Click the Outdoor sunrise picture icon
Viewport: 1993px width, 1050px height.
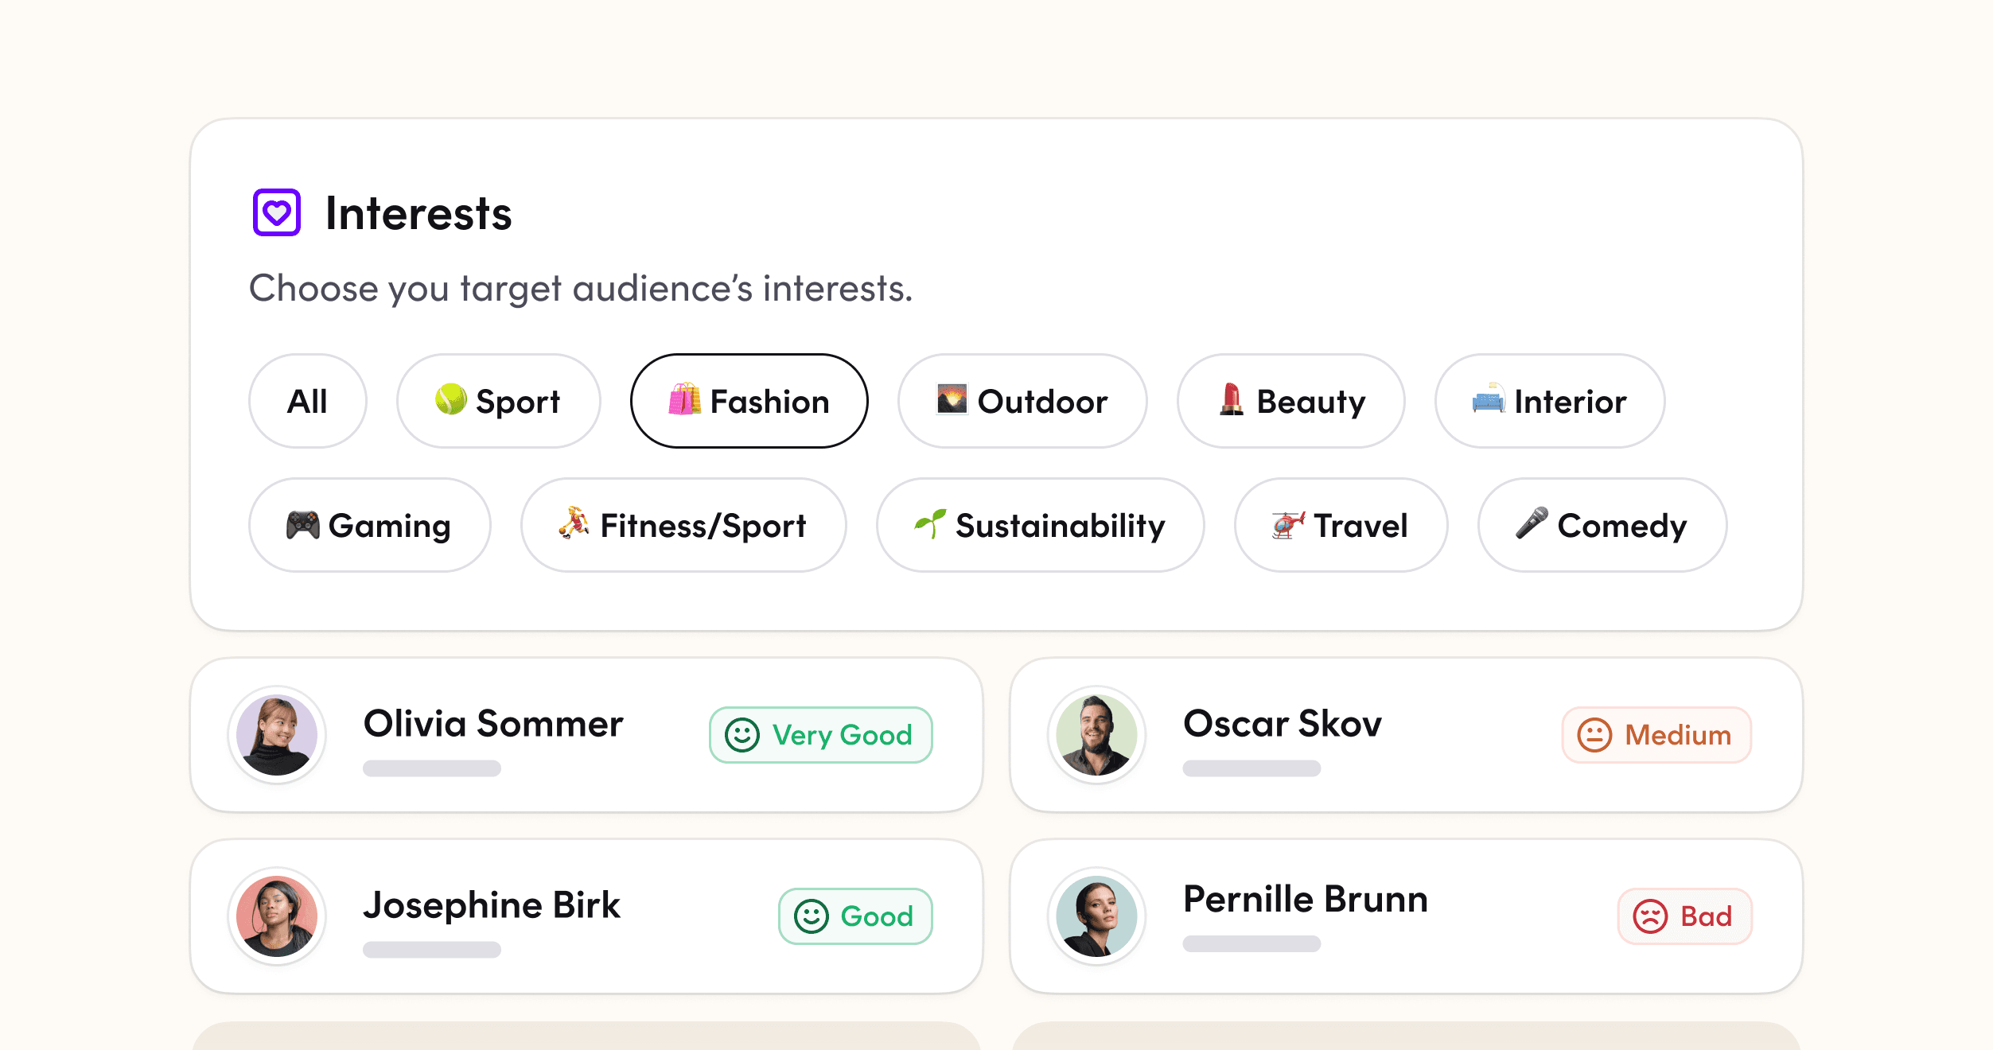[x=952, y=399]
